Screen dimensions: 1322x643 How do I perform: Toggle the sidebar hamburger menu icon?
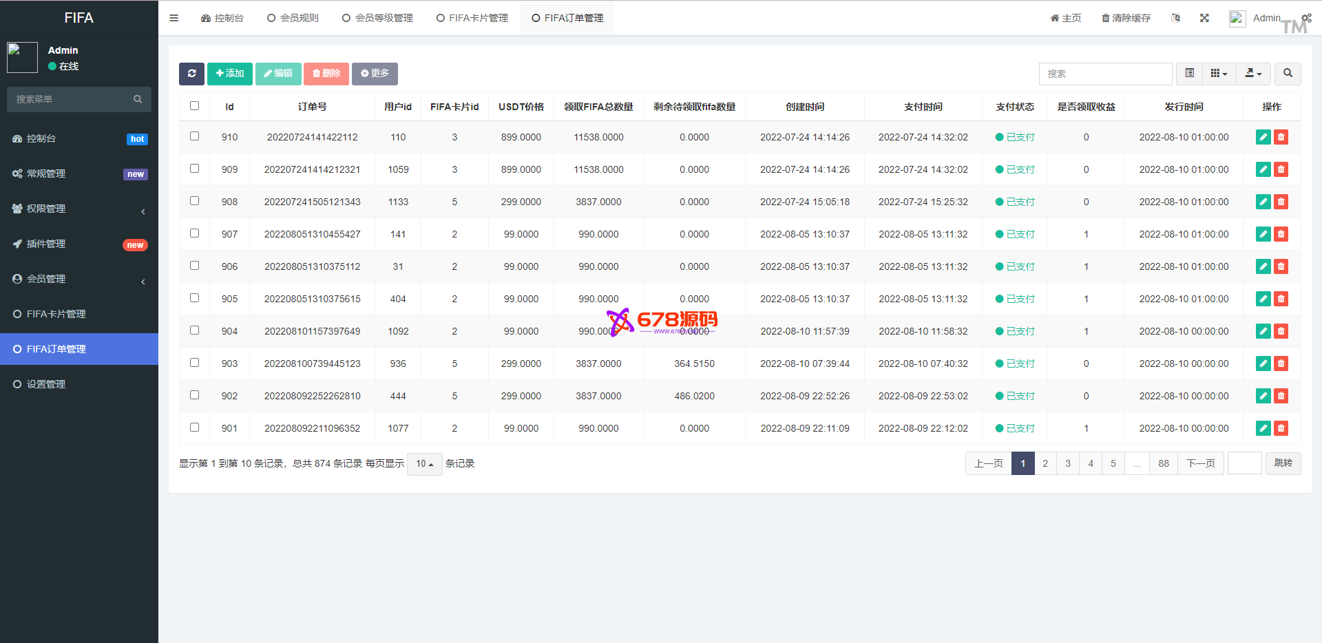point(174,18)
